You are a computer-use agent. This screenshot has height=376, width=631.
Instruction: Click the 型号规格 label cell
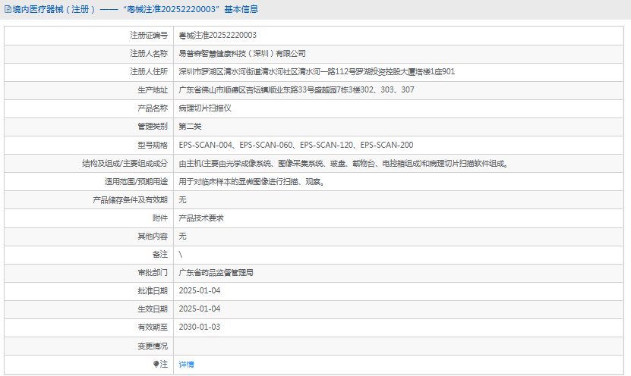[x=89, y=145]
